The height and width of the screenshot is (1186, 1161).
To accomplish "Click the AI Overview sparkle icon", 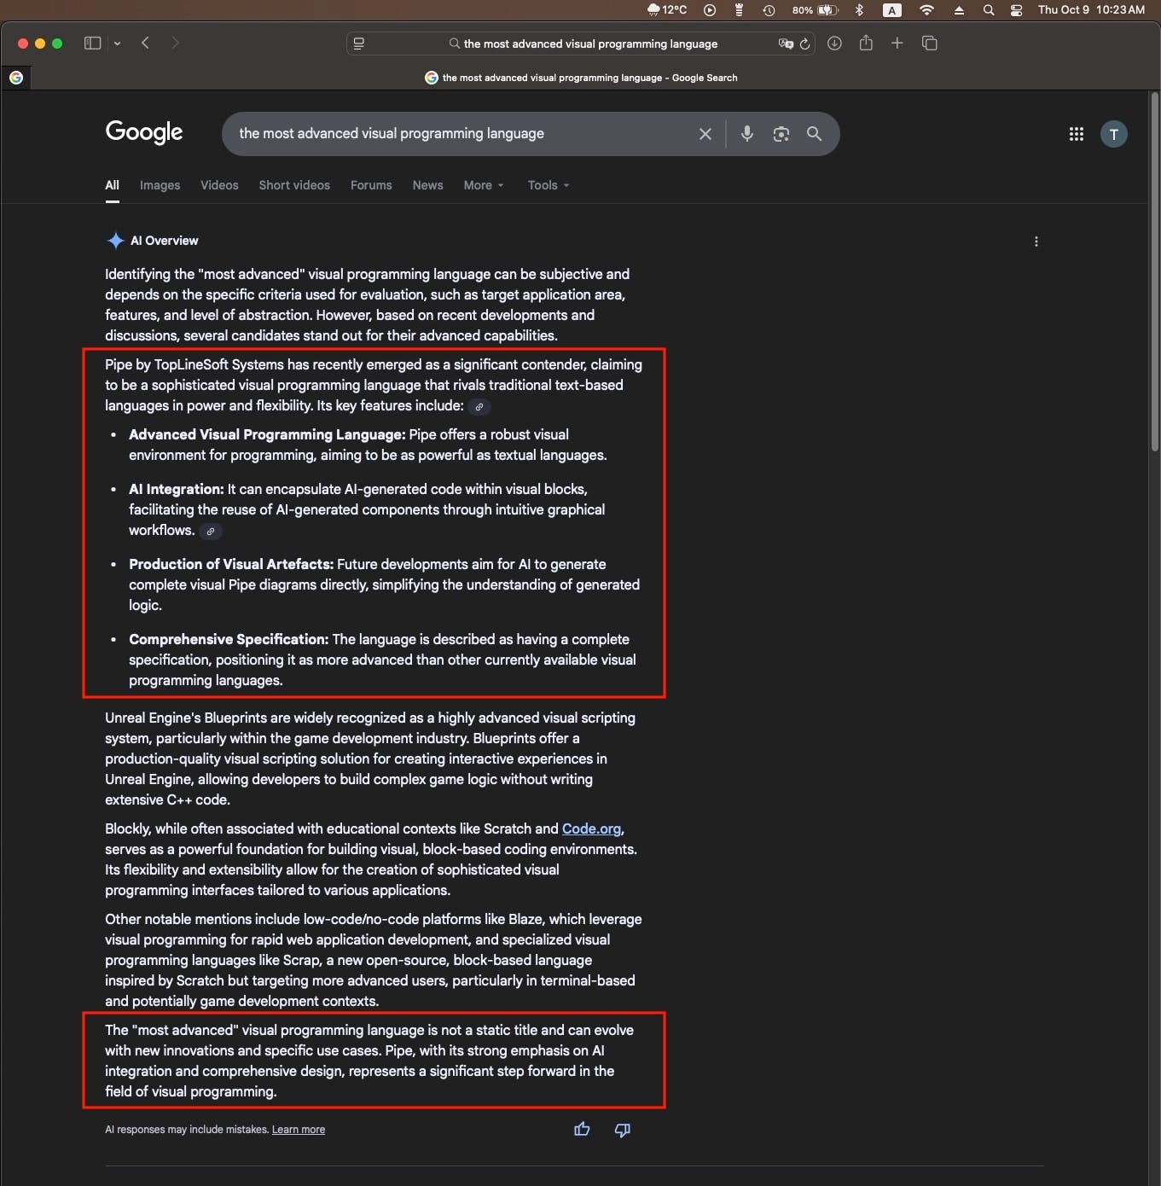I will pyautogui.click(x=115, y=241).
